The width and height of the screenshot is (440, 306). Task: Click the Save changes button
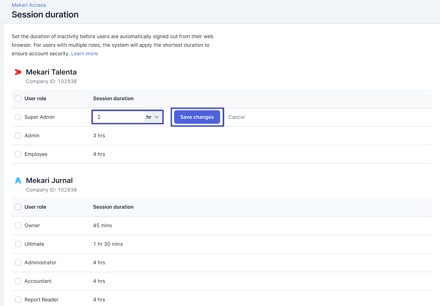(197, 117)
